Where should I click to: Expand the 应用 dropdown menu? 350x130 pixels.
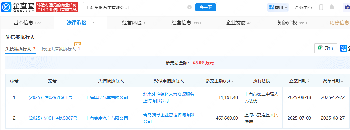coord(278,7)
